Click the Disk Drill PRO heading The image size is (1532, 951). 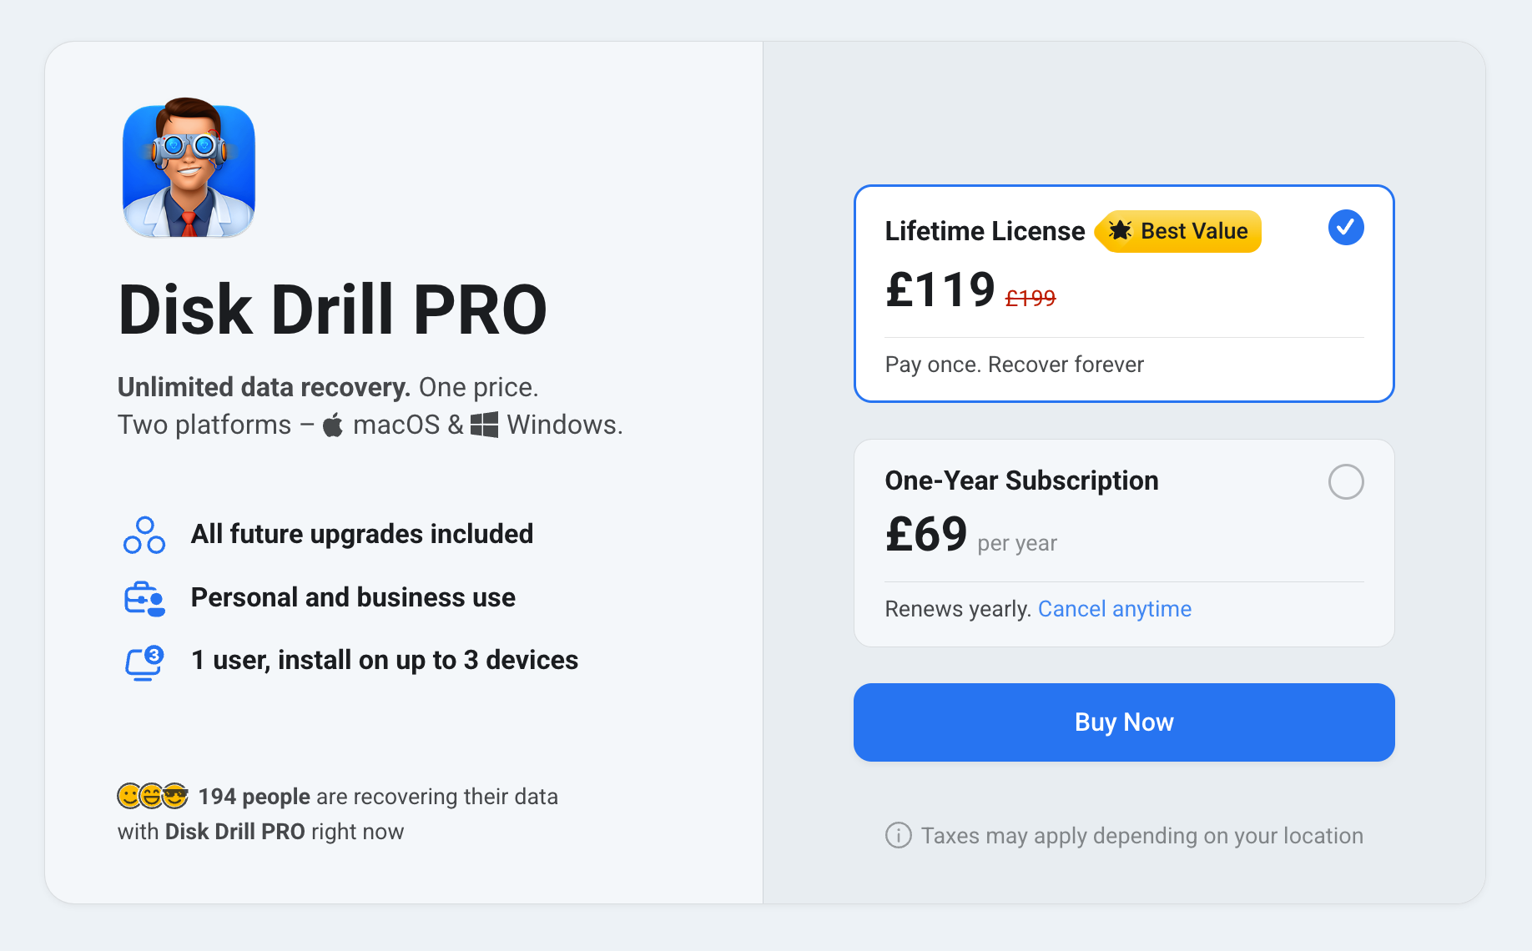[332, 309]
